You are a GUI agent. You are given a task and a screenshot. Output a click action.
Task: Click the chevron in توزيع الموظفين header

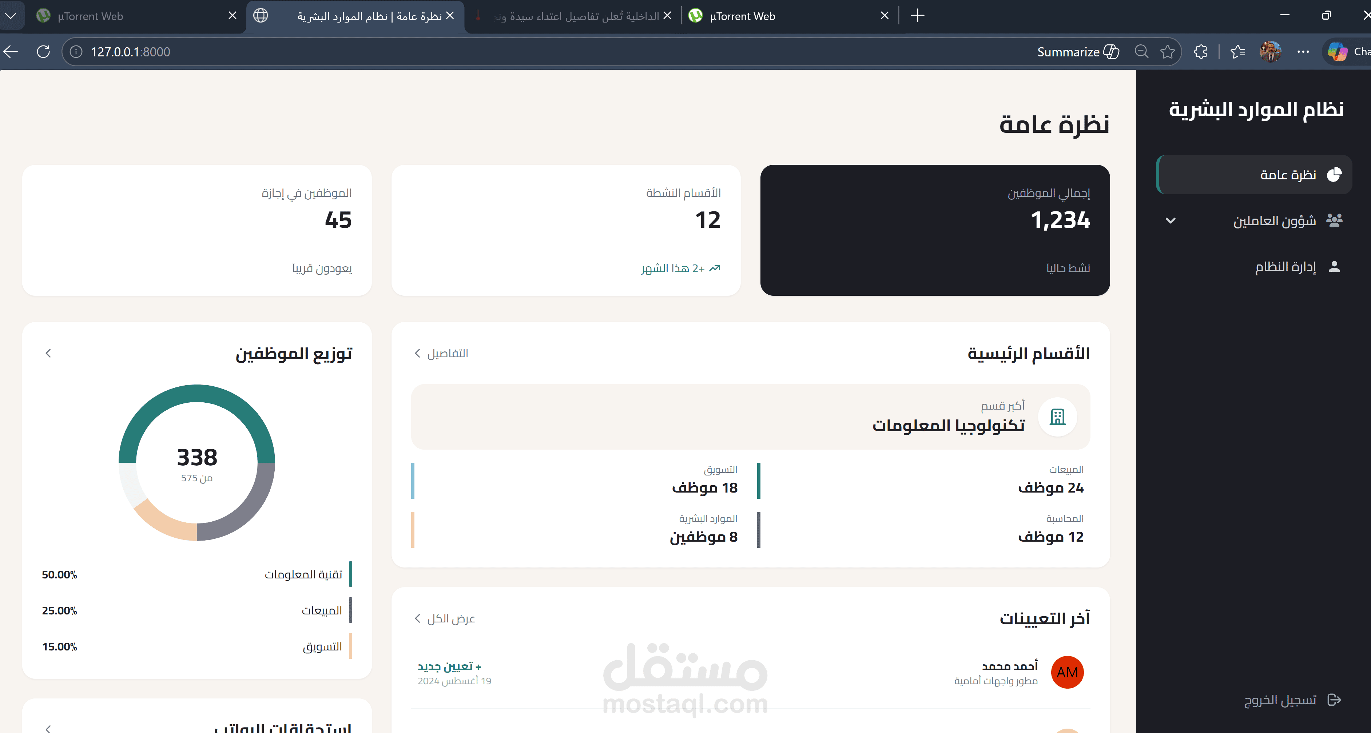point(48,353)
